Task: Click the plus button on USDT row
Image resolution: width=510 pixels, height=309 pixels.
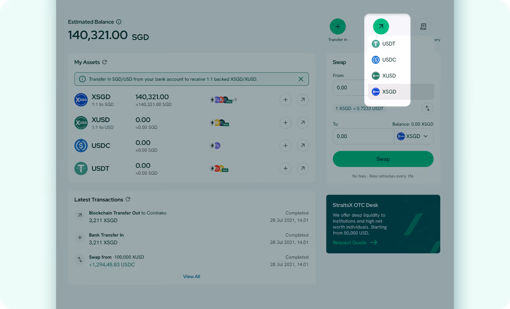Action: tap(286, 169)
